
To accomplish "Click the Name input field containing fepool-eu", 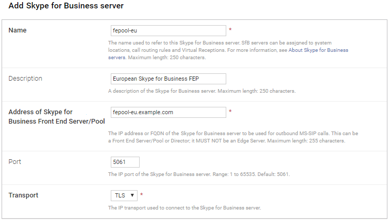I will [x=168, y=30].
